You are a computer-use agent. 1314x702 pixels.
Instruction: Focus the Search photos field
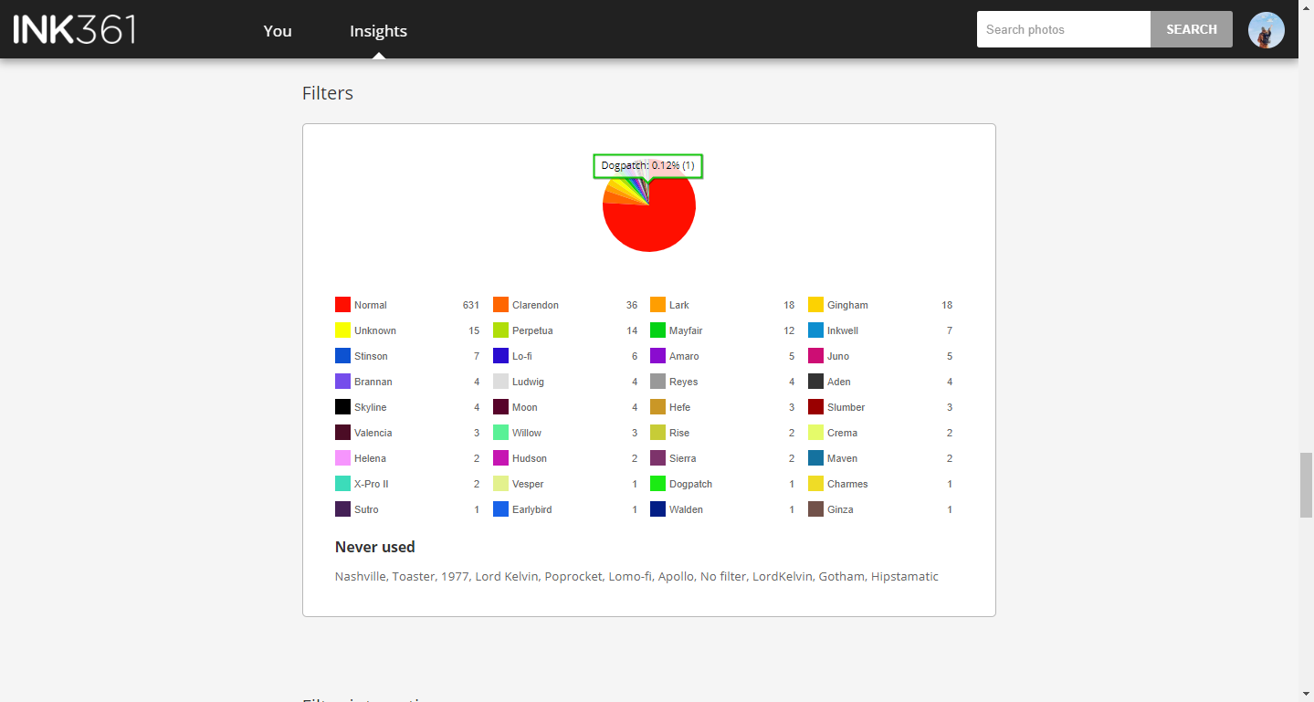(1064, 29)
